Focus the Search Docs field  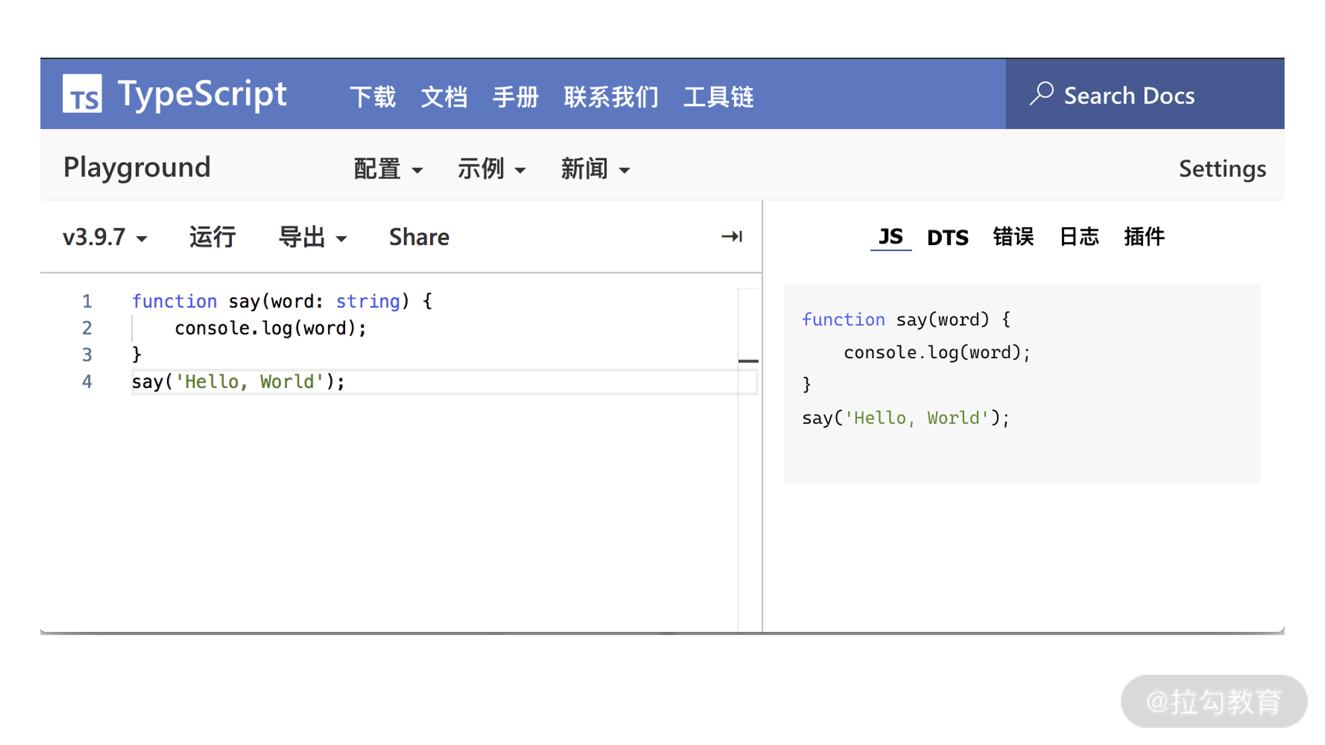point(1145,94)
